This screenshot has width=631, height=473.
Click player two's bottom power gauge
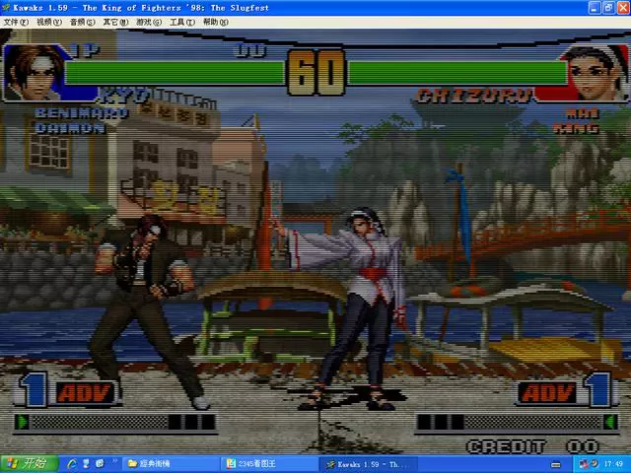pos(518,423)
